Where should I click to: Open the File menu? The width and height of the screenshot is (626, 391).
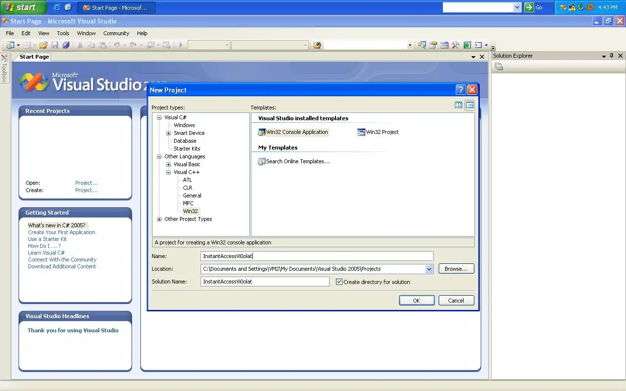click(x=10, y=33)
